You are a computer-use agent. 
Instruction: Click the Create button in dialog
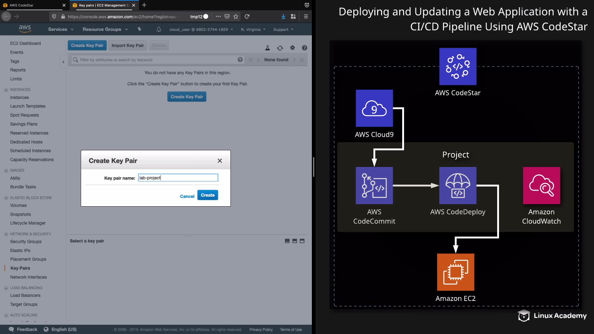208,195
